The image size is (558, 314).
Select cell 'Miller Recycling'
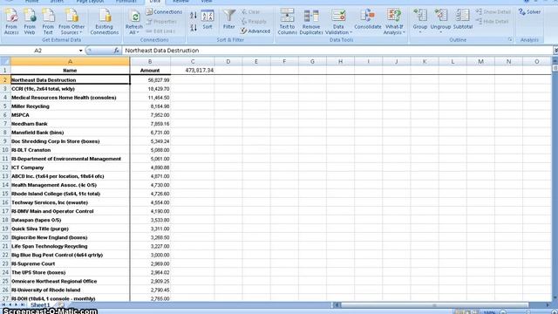coord(70,106)
